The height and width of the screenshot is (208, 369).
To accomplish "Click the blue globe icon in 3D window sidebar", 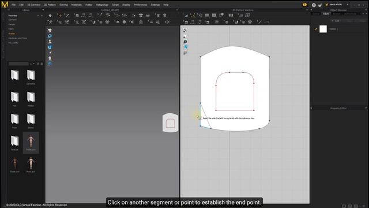I will click(50, 64).
